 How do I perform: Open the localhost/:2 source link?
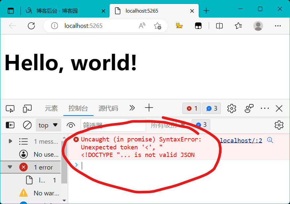pos(241,140)
